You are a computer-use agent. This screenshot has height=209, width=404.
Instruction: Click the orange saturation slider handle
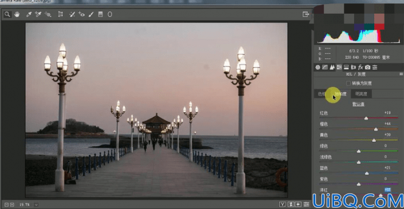[x=376, y=129]
